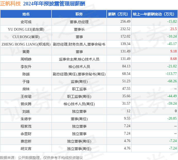Click the salary value 84.13
178x160 pixels.
pos(126,66)
